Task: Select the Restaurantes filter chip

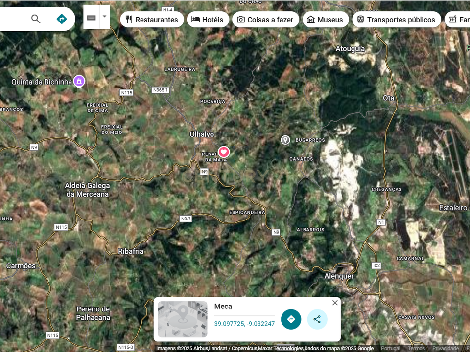Action: (152, 20)
